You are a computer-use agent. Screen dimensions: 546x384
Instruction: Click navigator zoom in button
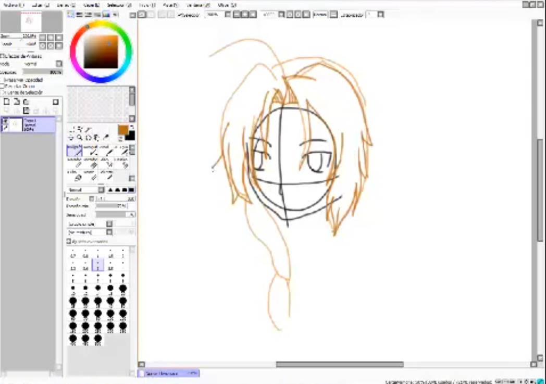point(51,37)
